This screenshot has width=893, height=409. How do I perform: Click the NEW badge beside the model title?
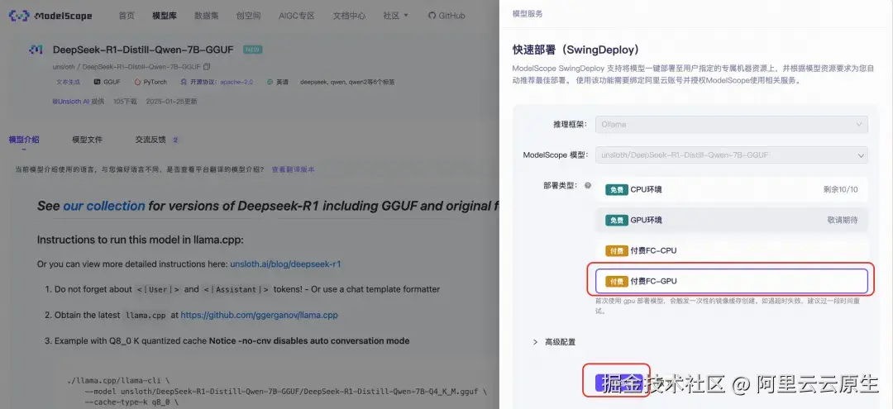point(252,50)
